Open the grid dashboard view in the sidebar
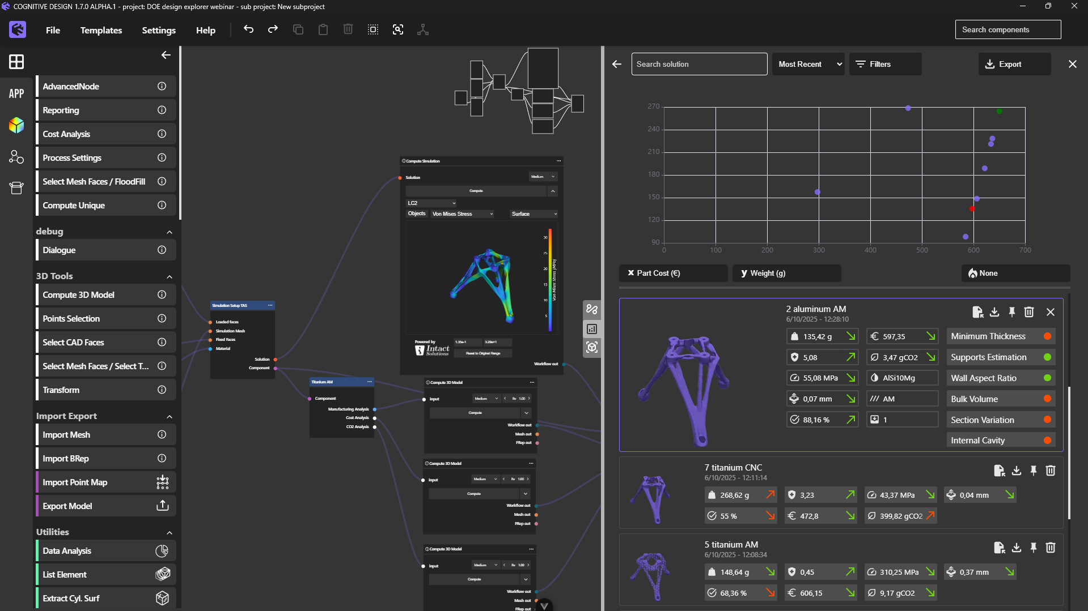The height and width of the screenshot is (611, 1088). (16, 62)
